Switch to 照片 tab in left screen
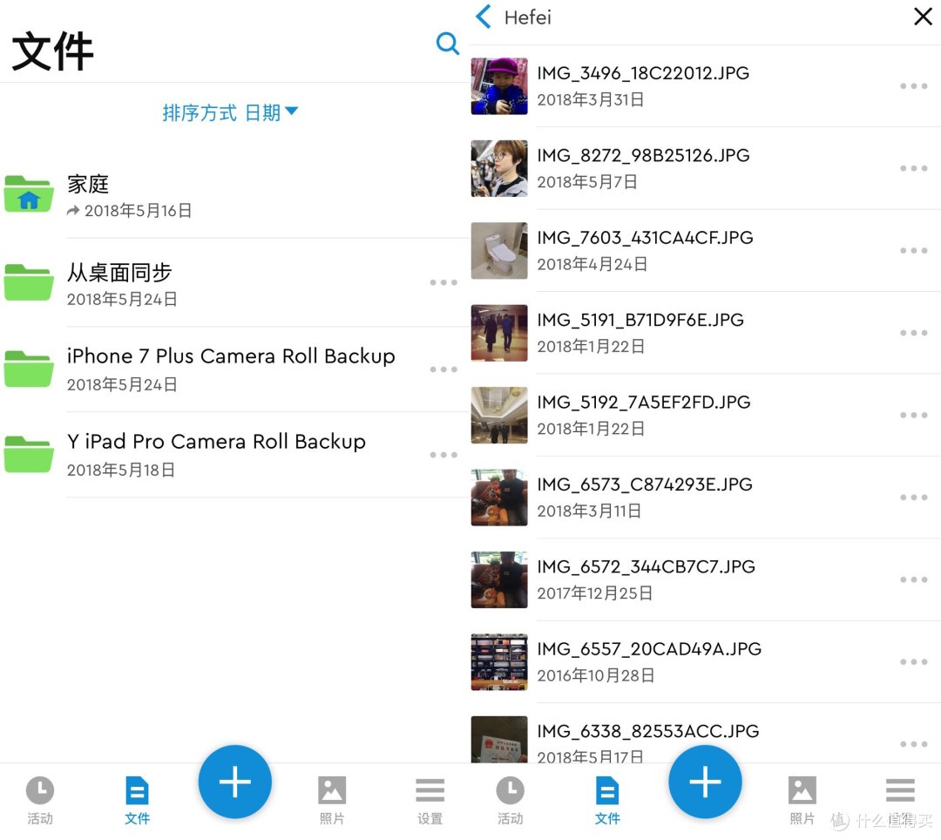This screenshot has width=941, height=840. click(x=332, y=801)
